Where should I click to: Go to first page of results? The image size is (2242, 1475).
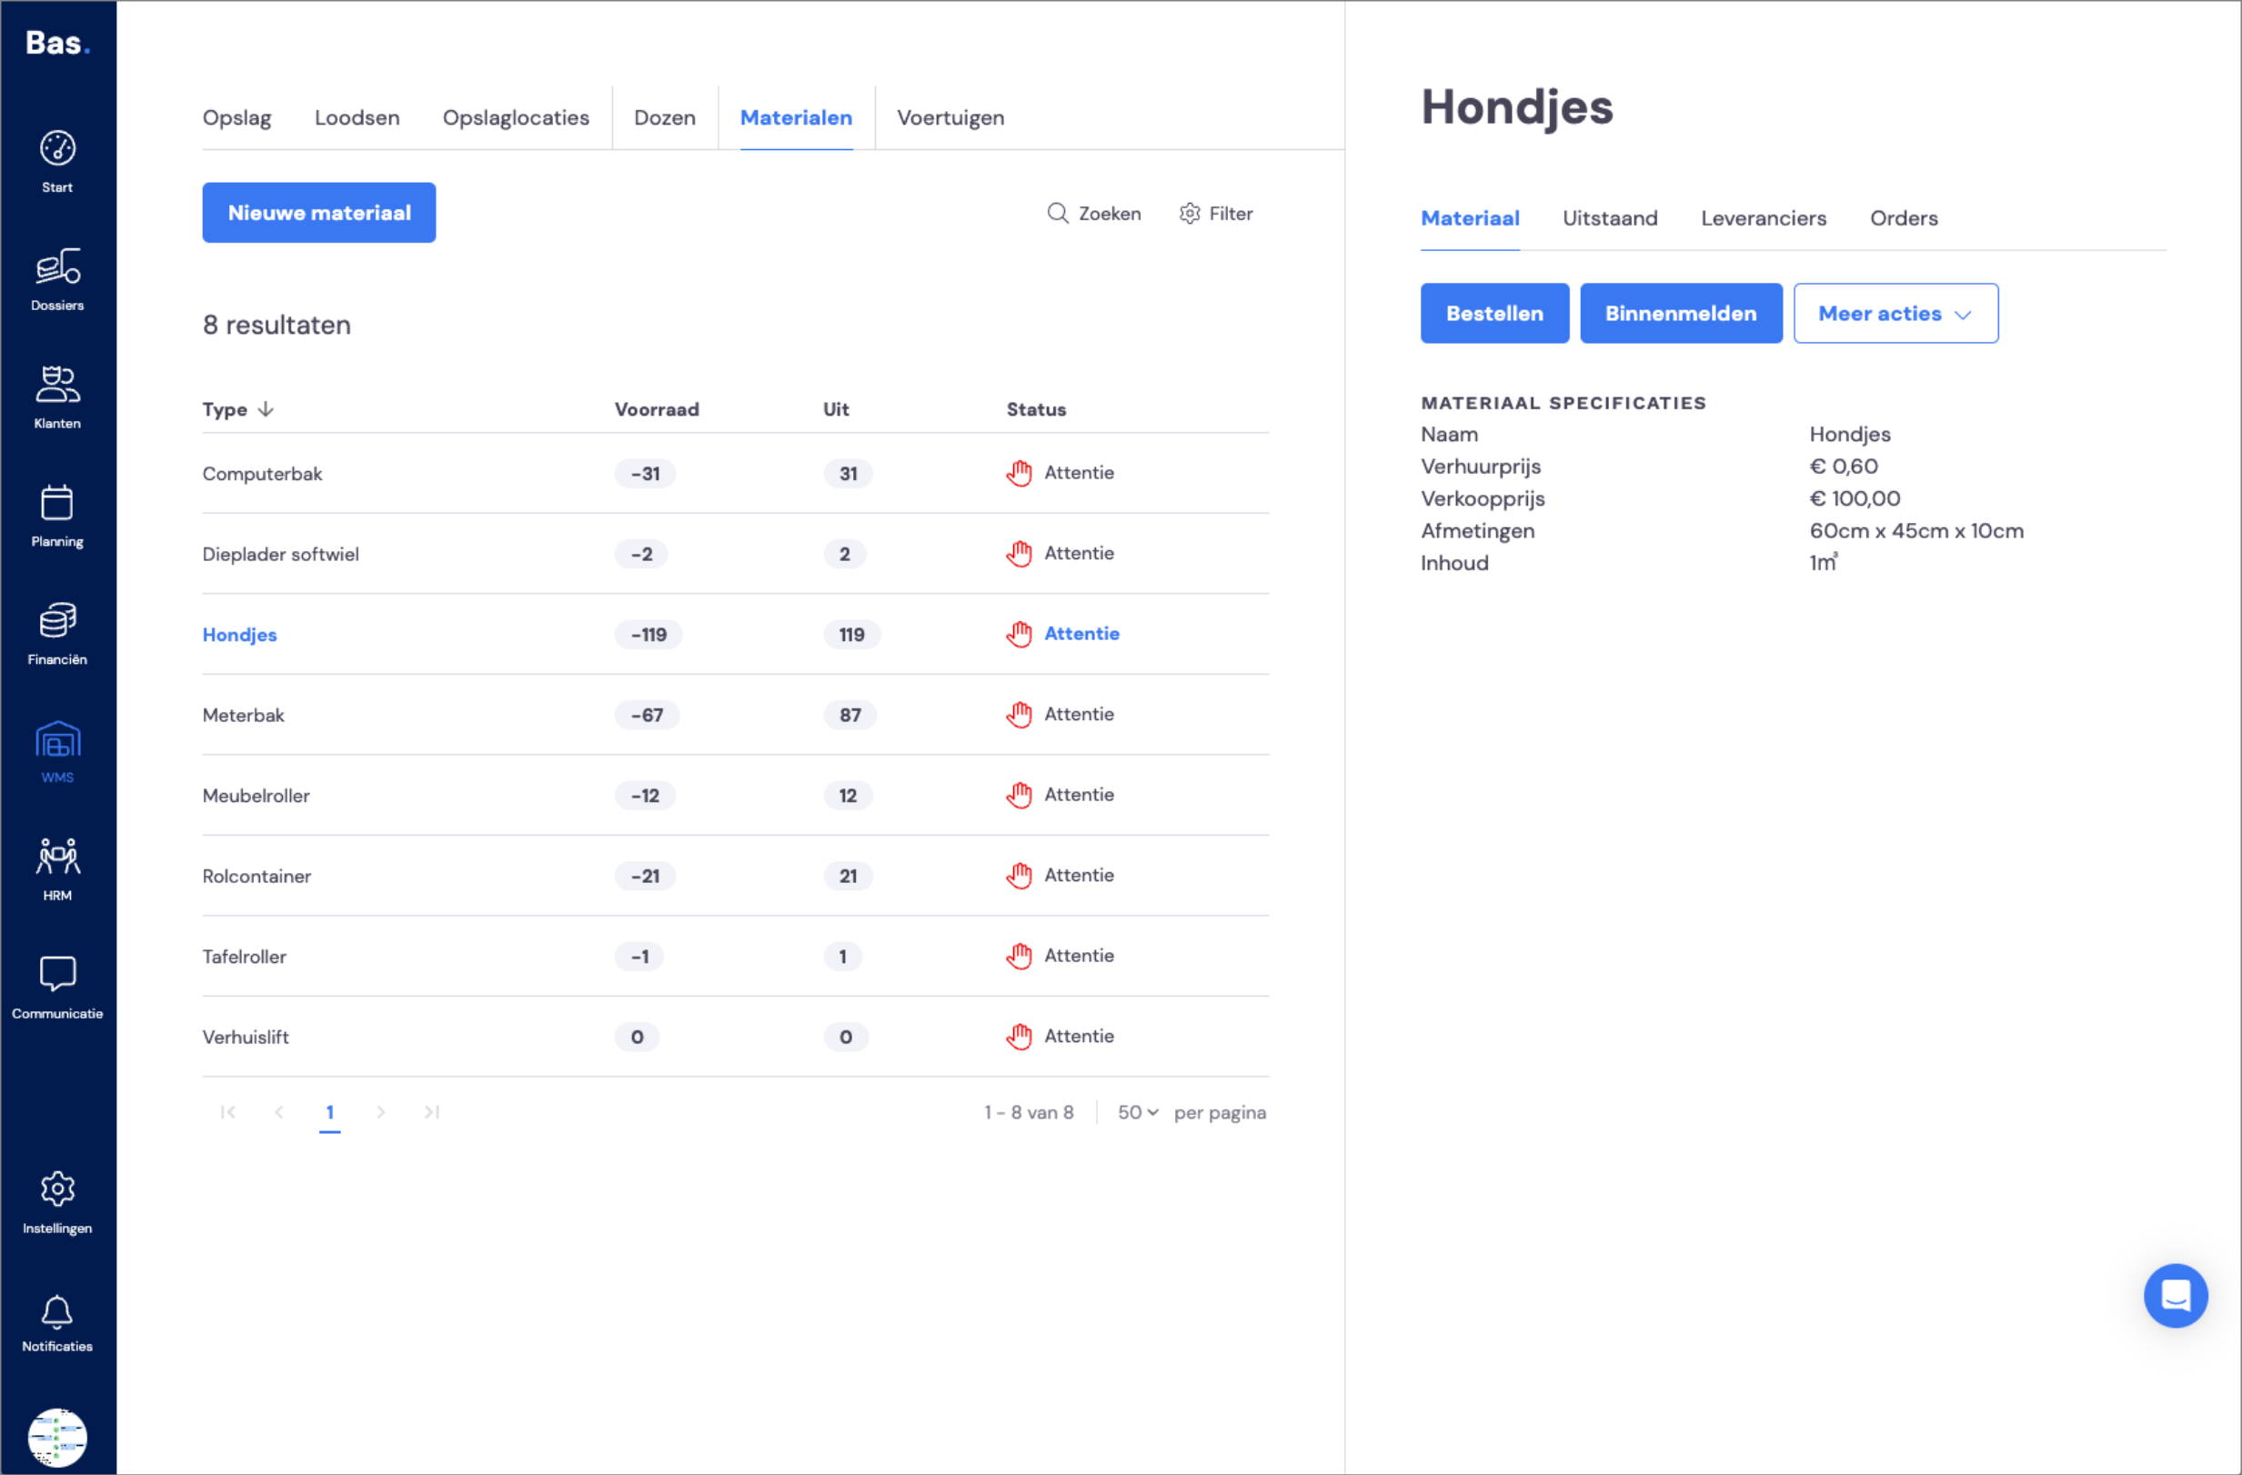click(227, 1111)
